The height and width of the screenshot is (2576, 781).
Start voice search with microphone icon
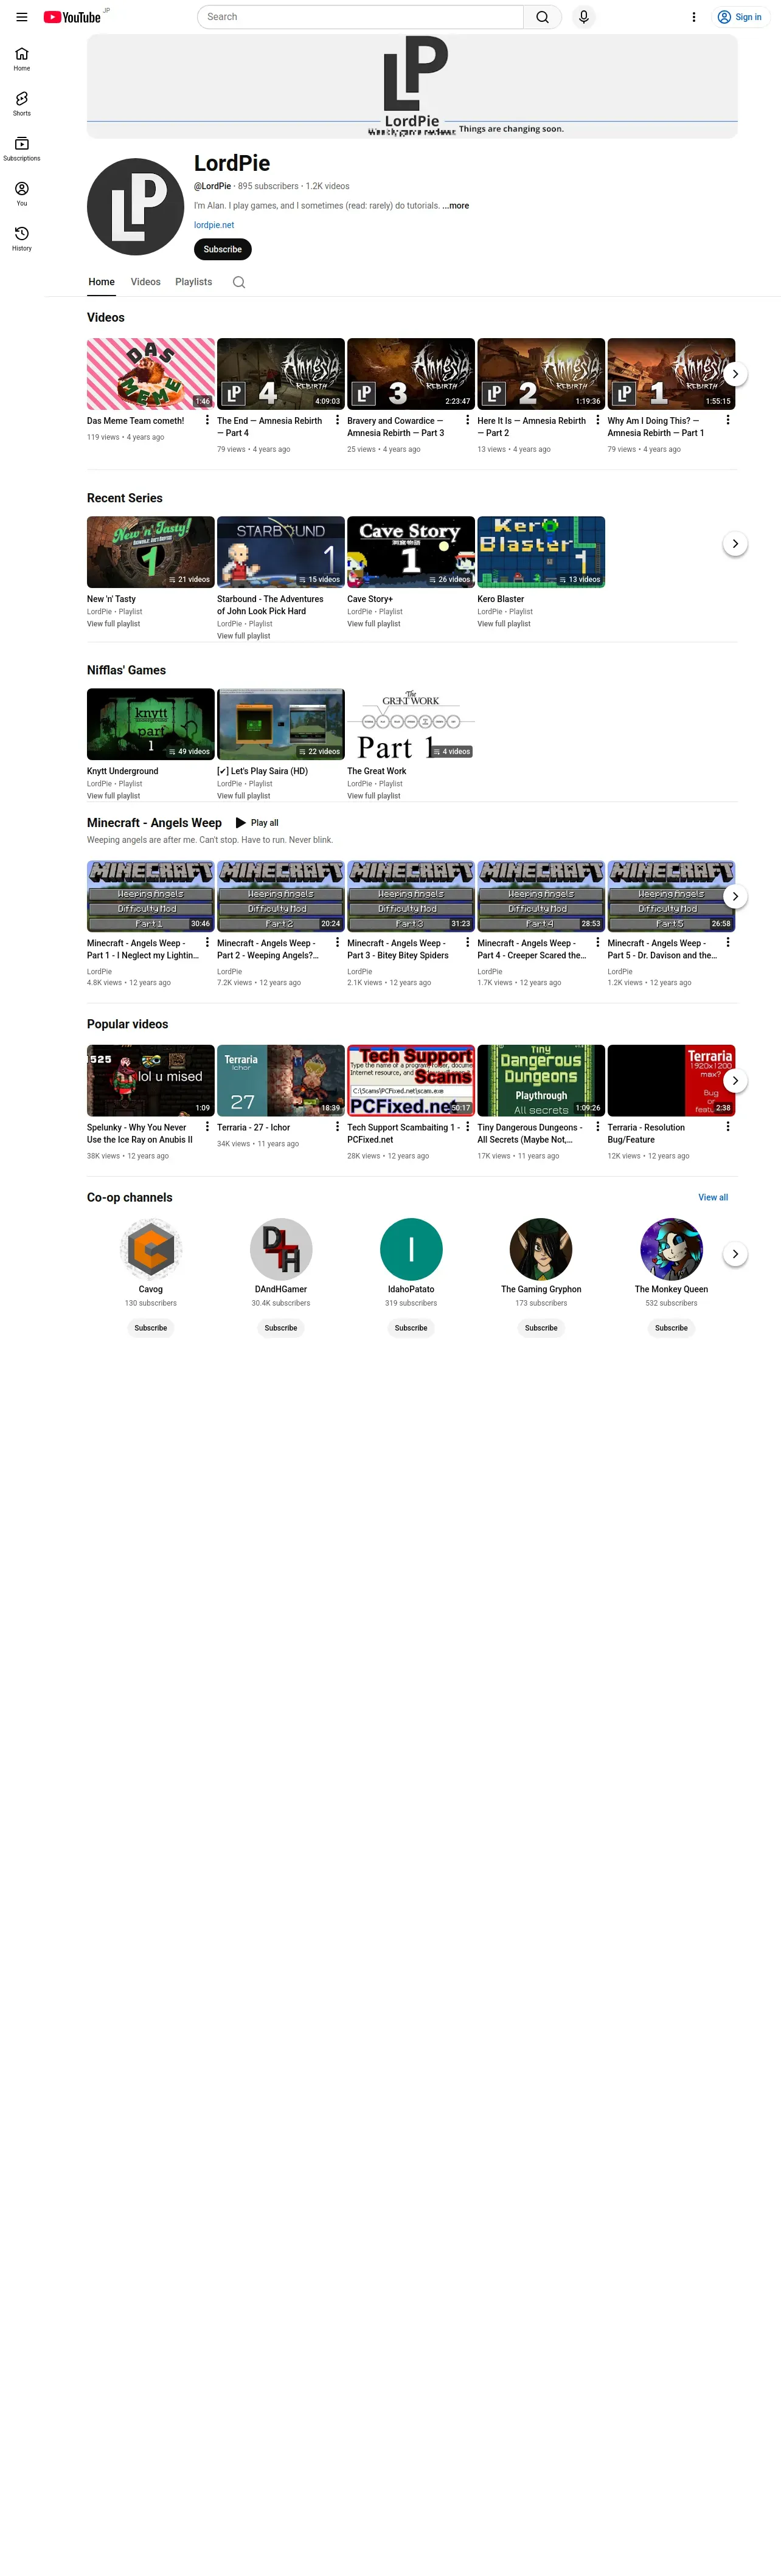pyautogui.click(x=584, y=17)
